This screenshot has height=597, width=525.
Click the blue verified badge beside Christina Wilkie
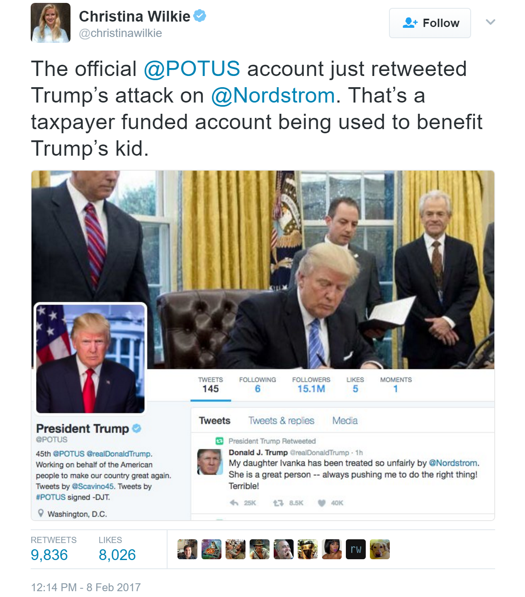pyautogui.click(x=200, y=16)
